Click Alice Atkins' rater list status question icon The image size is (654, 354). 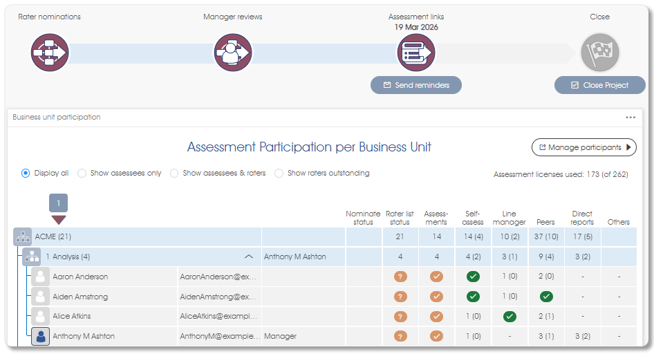pos(400,317)
